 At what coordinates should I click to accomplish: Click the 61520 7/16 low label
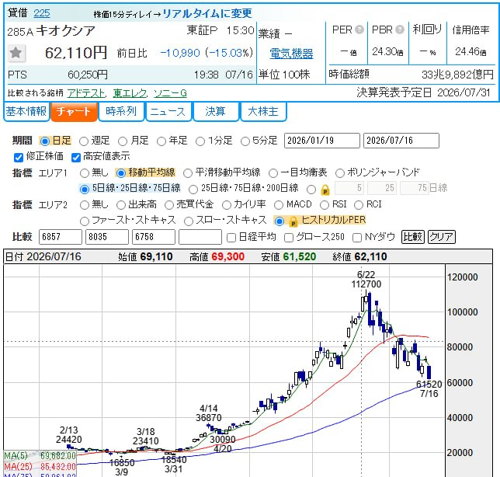[429, 388]
